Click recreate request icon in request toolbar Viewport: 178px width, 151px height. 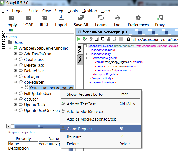pos(97,39)
